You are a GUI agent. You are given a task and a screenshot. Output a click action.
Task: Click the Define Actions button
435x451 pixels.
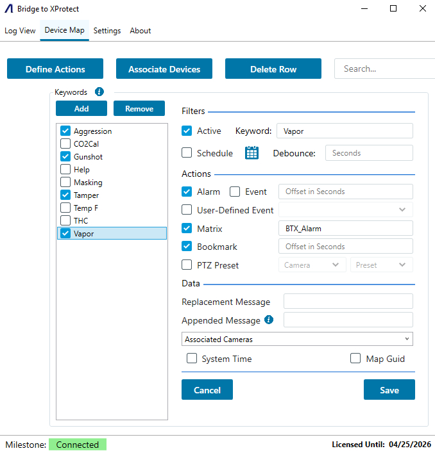click(x=55, y=69)
